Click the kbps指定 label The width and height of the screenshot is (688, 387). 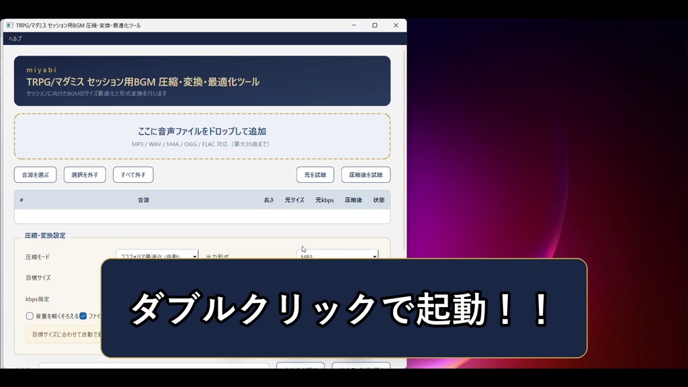coord(38,299)
